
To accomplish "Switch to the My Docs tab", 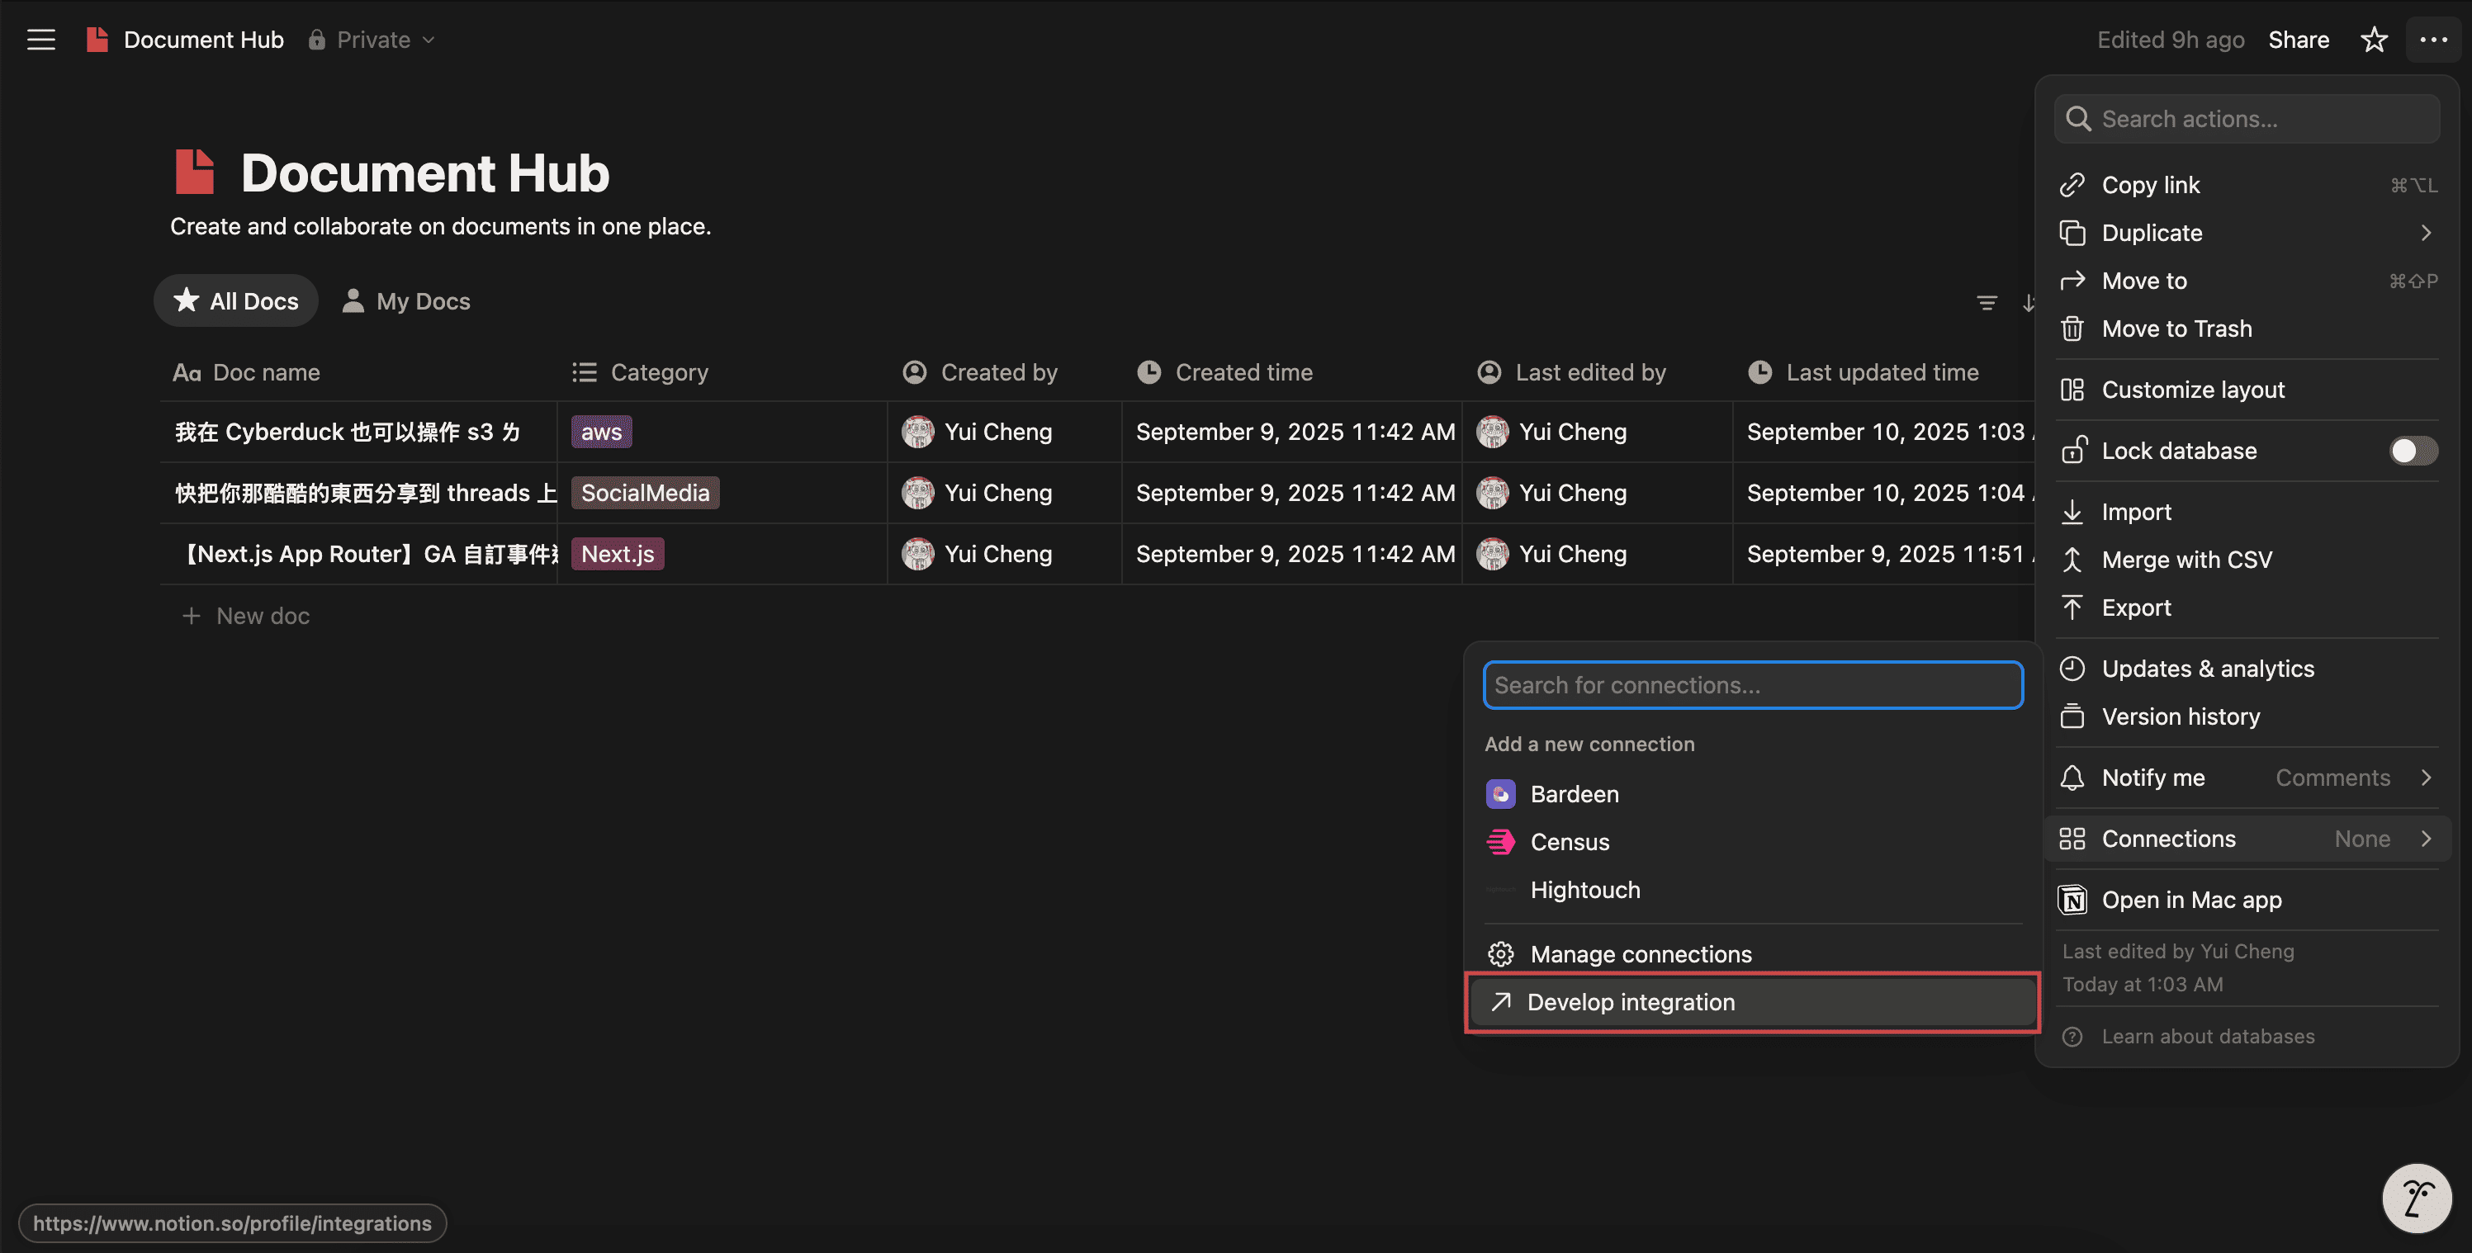I will tap(407, 301).
